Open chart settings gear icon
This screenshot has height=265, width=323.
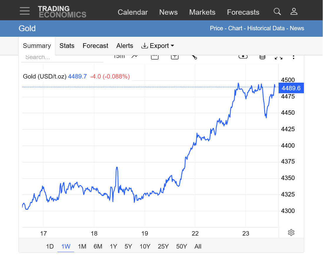pyautogui.click(x=291, y=233)
